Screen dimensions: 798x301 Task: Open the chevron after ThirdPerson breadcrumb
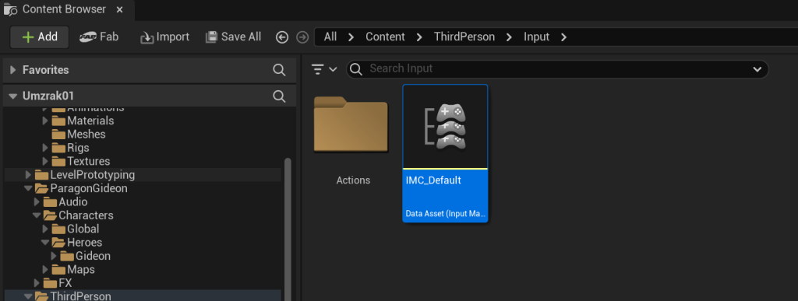pyautogui.click(x=509, y=37)
